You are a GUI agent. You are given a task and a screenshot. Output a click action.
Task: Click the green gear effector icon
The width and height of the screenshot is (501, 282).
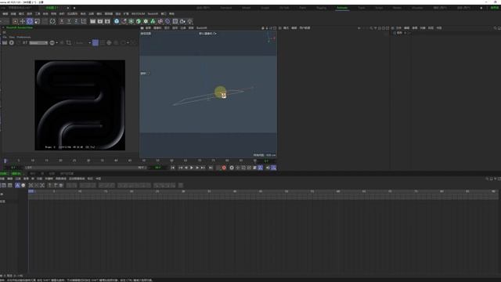tap(146, 21)
